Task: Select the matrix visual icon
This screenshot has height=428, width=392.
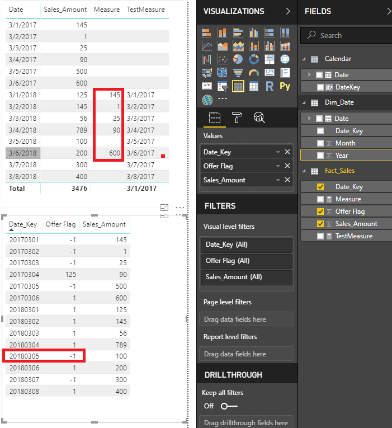Action: (x=254, y=86)
